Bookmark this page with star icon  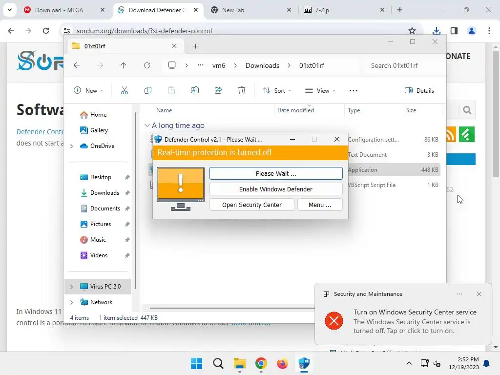click(x=412, y=31)
